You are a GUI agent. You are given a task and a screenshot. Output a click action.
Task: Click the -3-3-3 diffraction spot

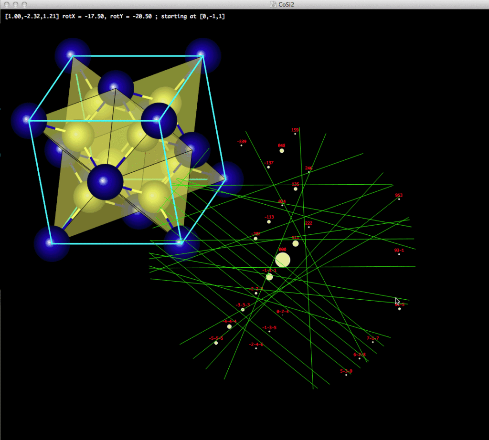[243, 310]
